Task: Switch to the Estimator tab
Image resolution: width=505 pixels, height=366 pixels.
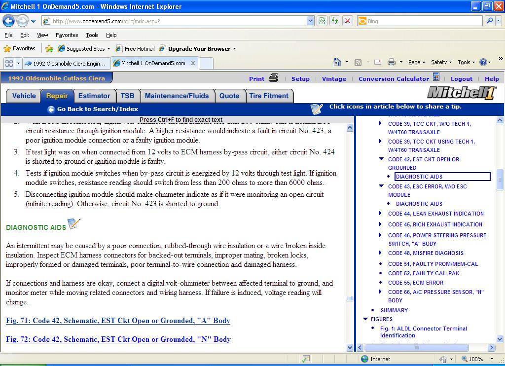Action: [94, 96]
